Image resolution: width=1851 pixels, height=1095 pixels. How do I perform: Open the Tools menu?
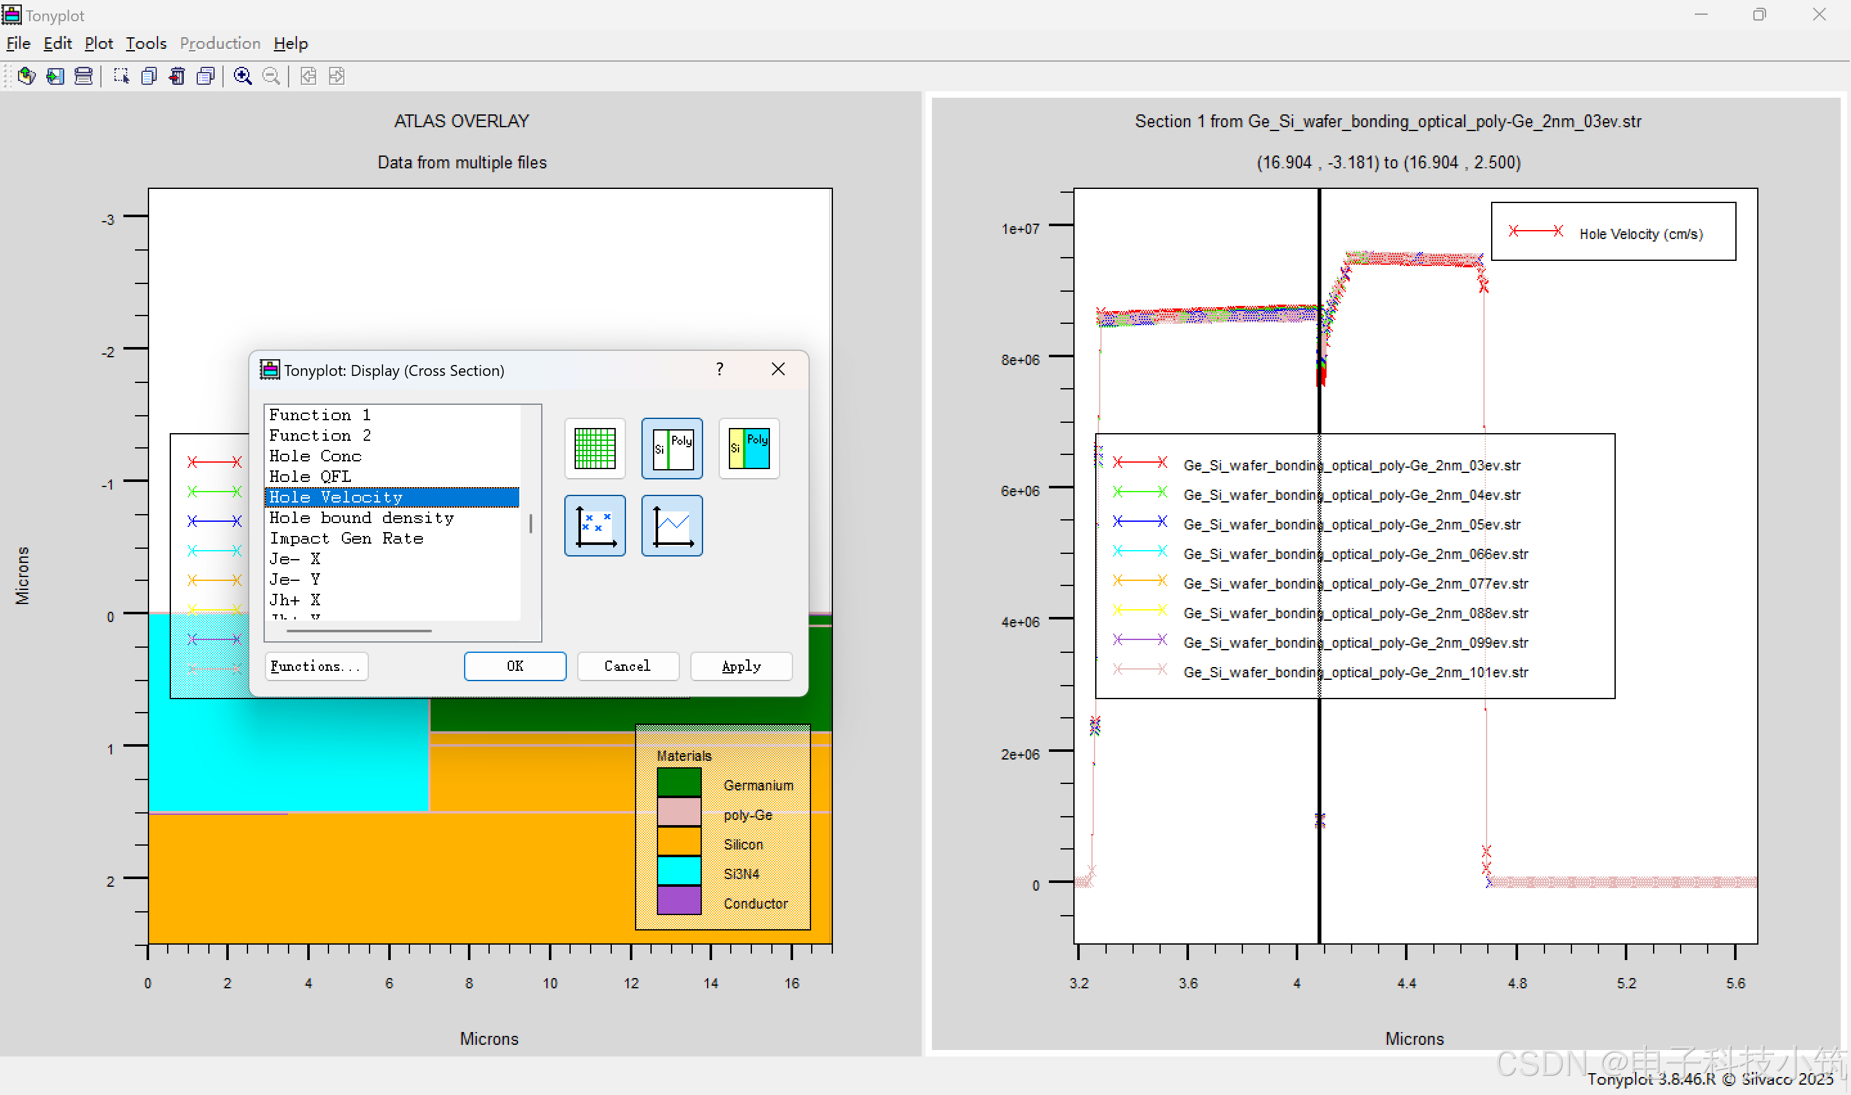click(145, 44)
